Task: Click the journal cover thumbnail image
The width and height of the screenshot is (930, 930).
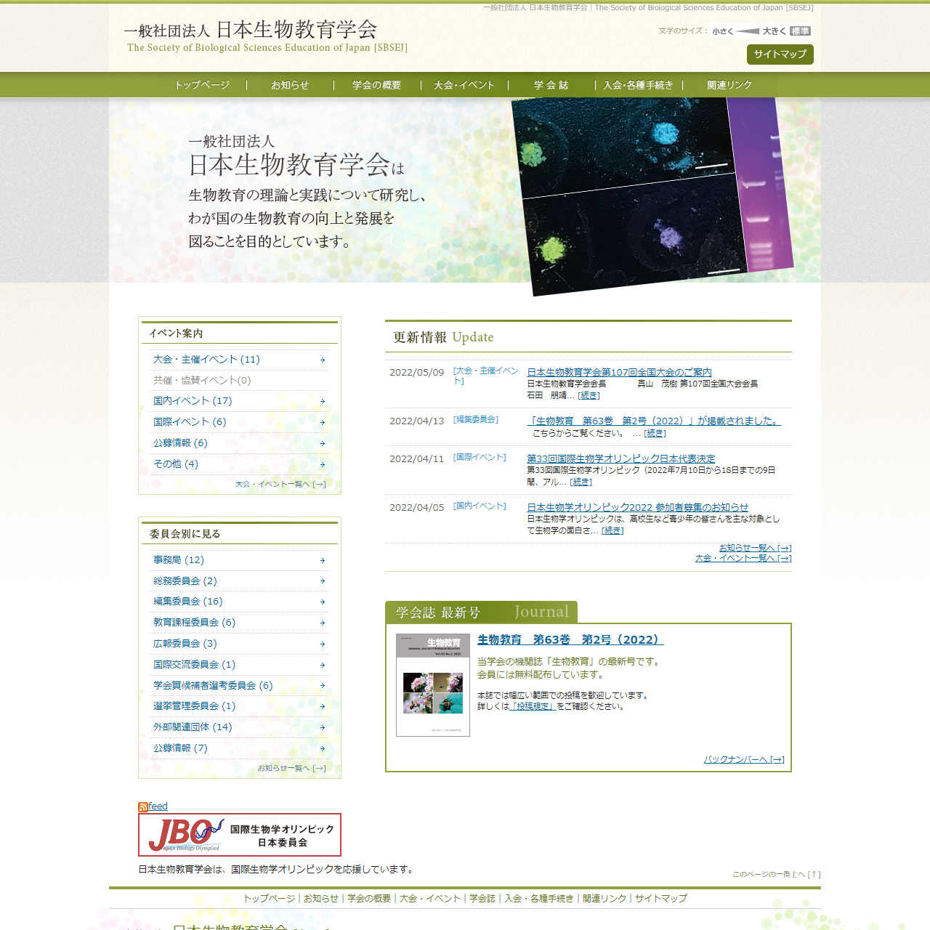Action: coord(433,685)
